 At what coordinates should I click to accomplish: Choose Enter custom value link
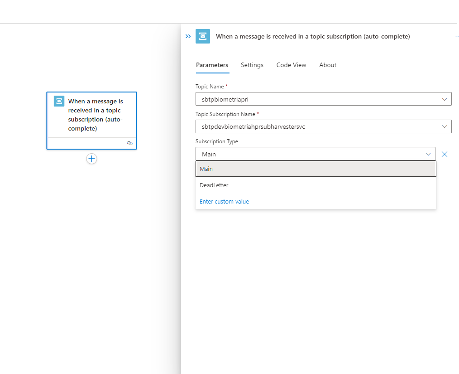pyautogui.click(x=224, y=202)
